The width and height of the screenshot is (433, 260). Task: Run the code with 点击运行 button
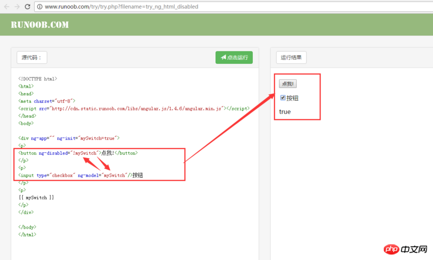point(234,57)
